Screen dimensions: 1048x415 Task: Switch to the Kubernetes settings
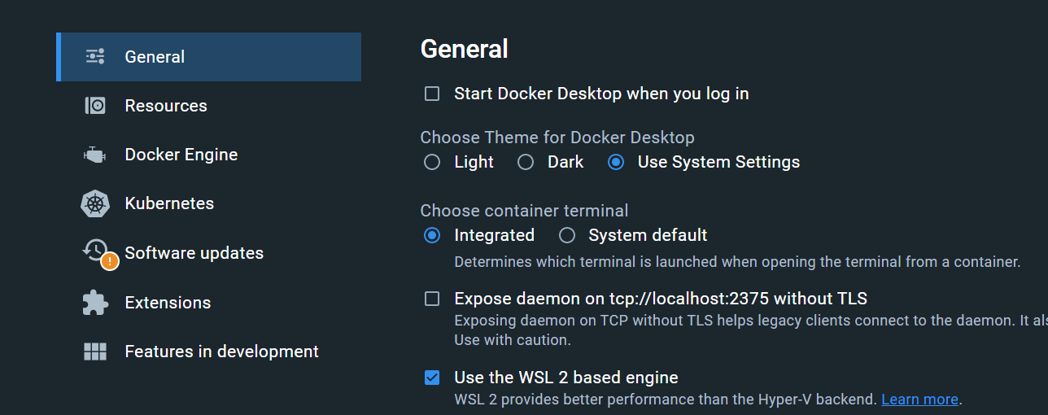[x=209, y=203]
